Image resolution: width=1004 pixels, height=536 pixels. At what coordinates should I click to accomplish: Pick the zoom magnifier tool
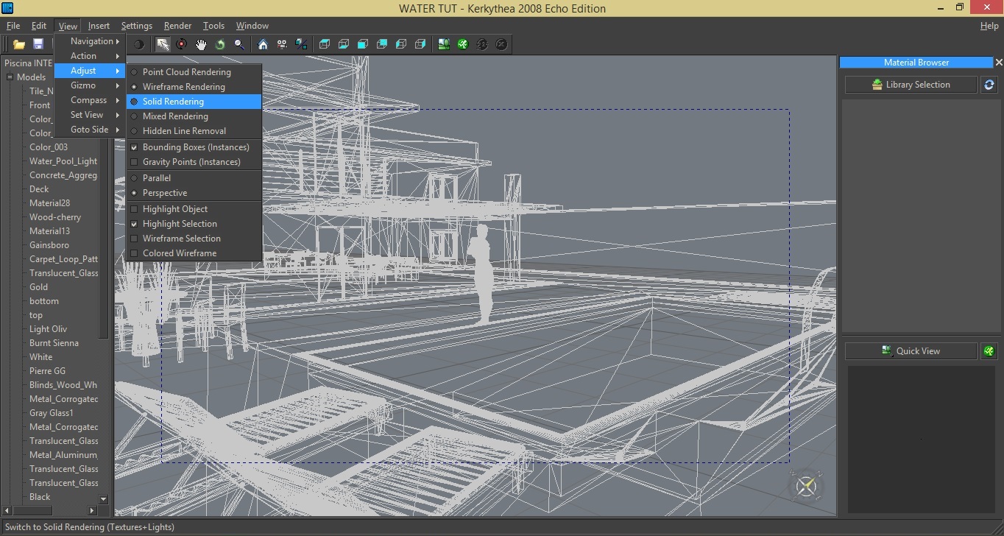tap(238, 44)
